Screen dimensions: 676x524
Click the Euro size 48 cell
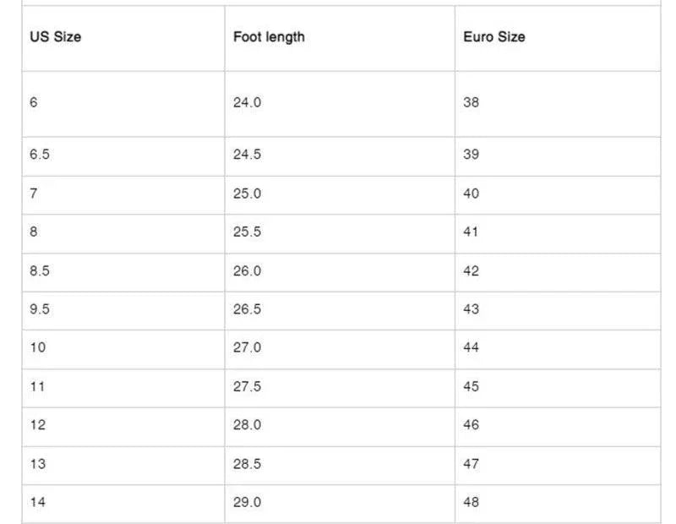pyautogui.click(x=472, y=502)
